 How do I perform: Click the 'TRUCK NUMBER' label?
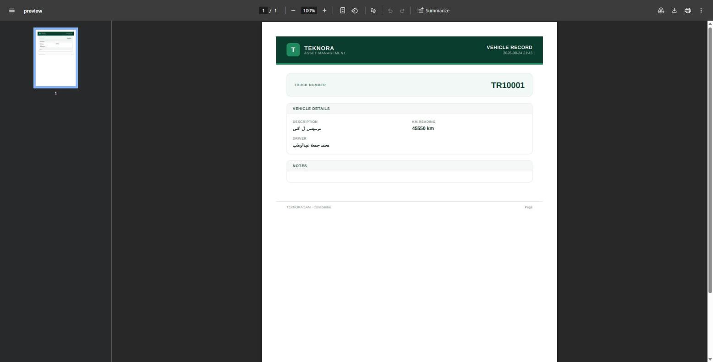[x=310, y=85]
